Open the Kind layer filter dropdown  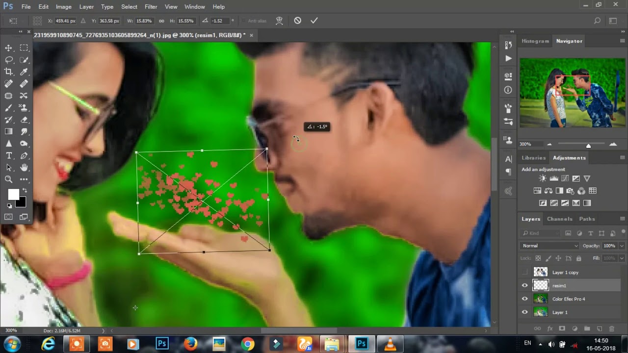pos(541,233)
